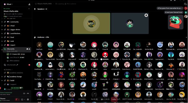
Task: Select audience member Pengon
Action: (x=160, y=46)
